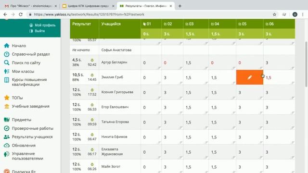The height and width of the screenshot is (173, 308).
Task: Click the Учащийся column header
Action: click(x=111, y=24)
